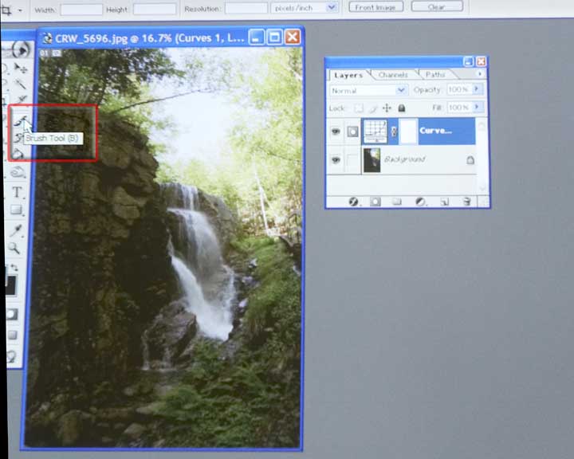574x459 pixels.
Task: Open the Fill slider arrow
Action: [477, 107]
